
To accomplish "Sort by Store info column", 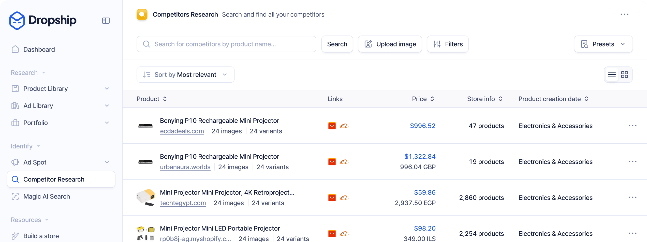I will coord(485,99).
